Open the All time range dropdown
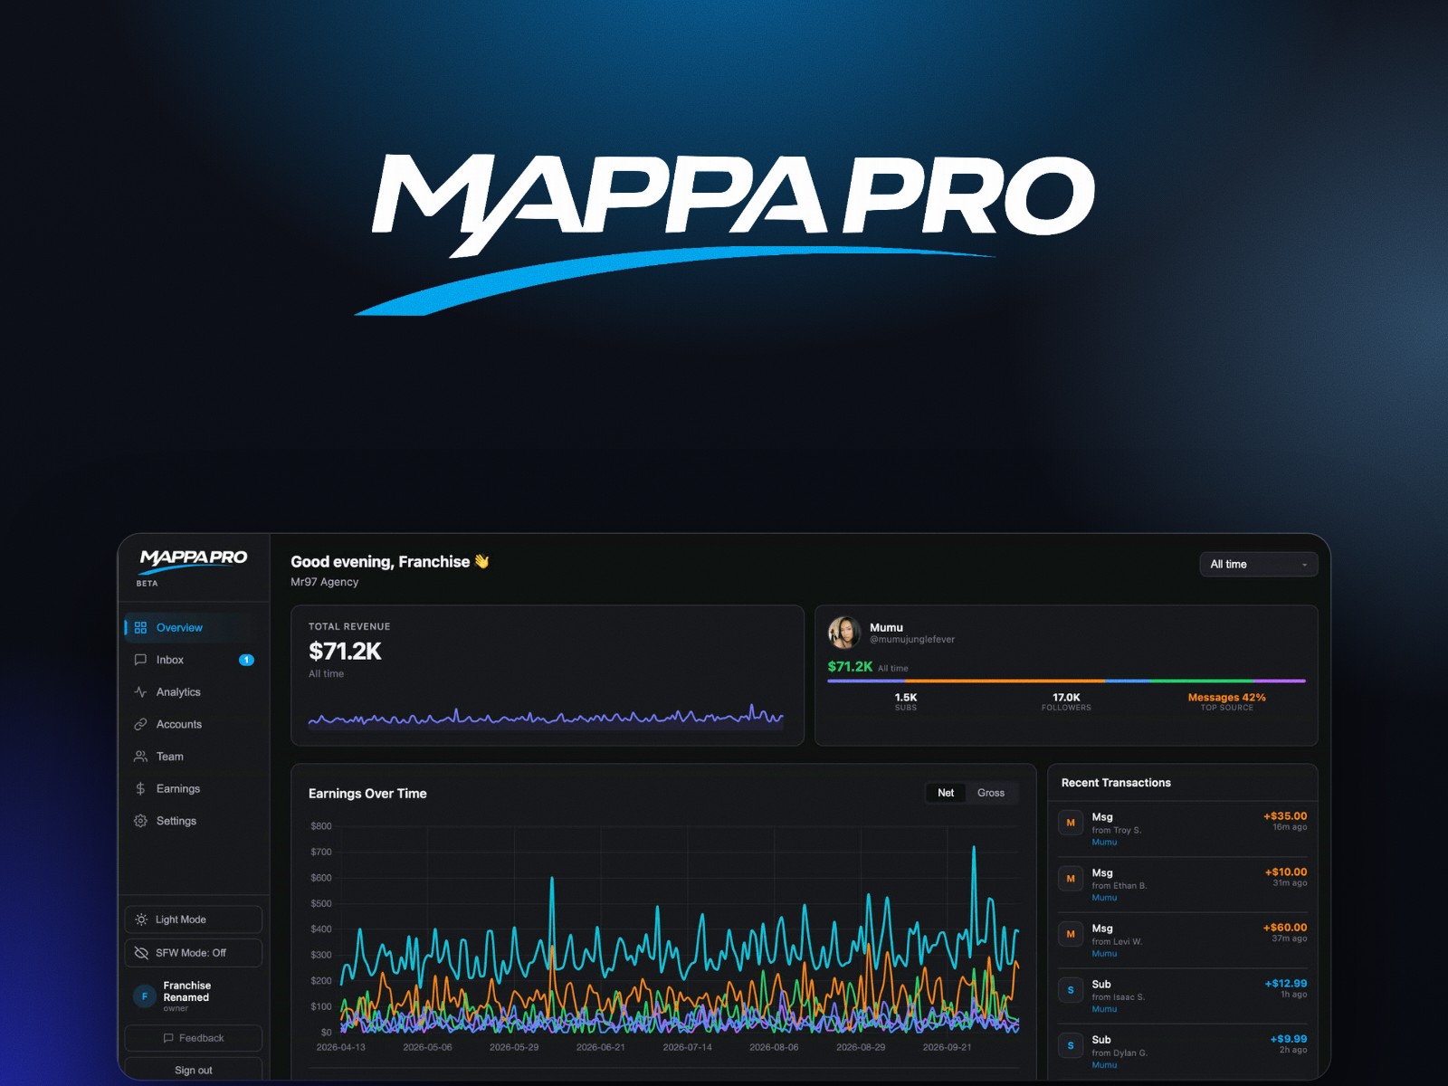The height and width of the screenshot is (1086, 1448). (1258, 564)
